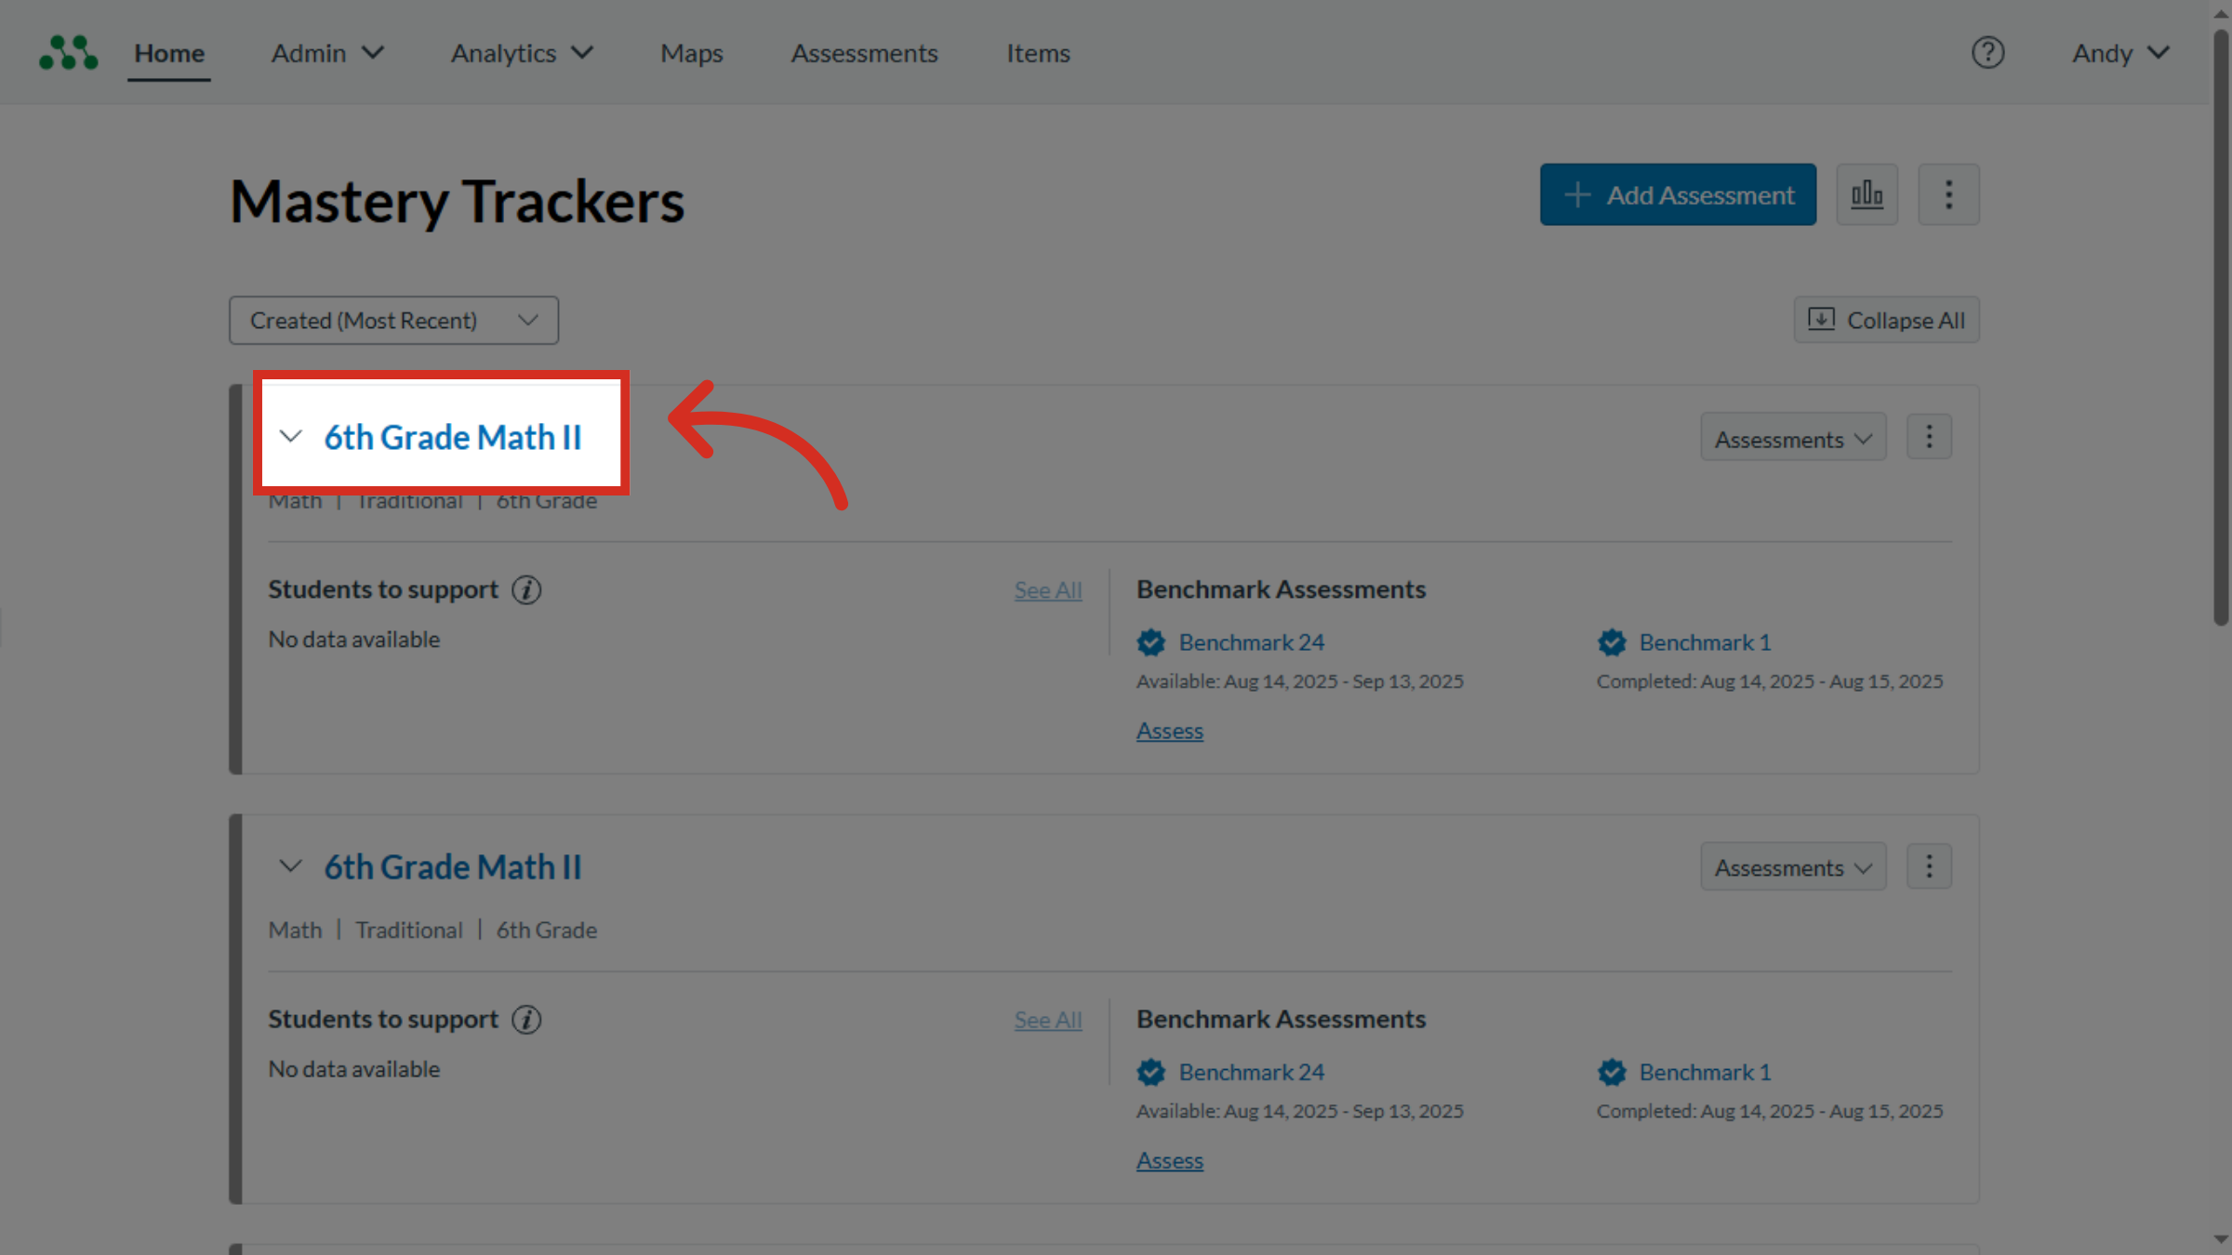The image size is (2232, 1255).
Task: Click the Collapse All button
Action: (1886, 320)
